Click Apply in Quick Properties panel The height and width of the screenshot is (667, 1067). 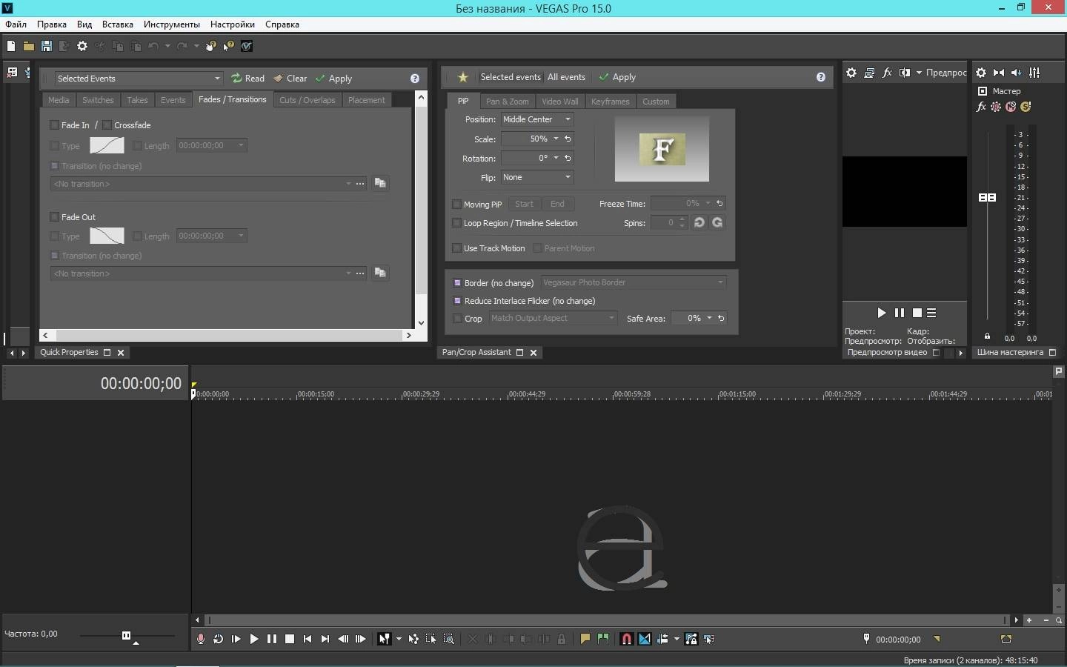coord(333,79)
